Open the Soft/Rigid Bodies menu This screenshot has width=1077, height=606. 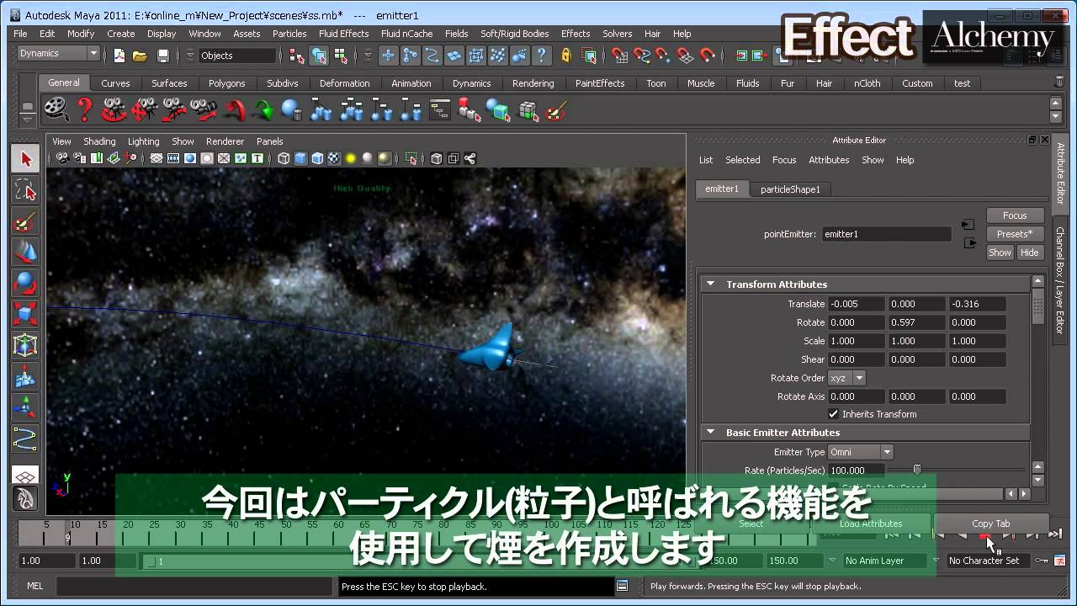(514, 34)
